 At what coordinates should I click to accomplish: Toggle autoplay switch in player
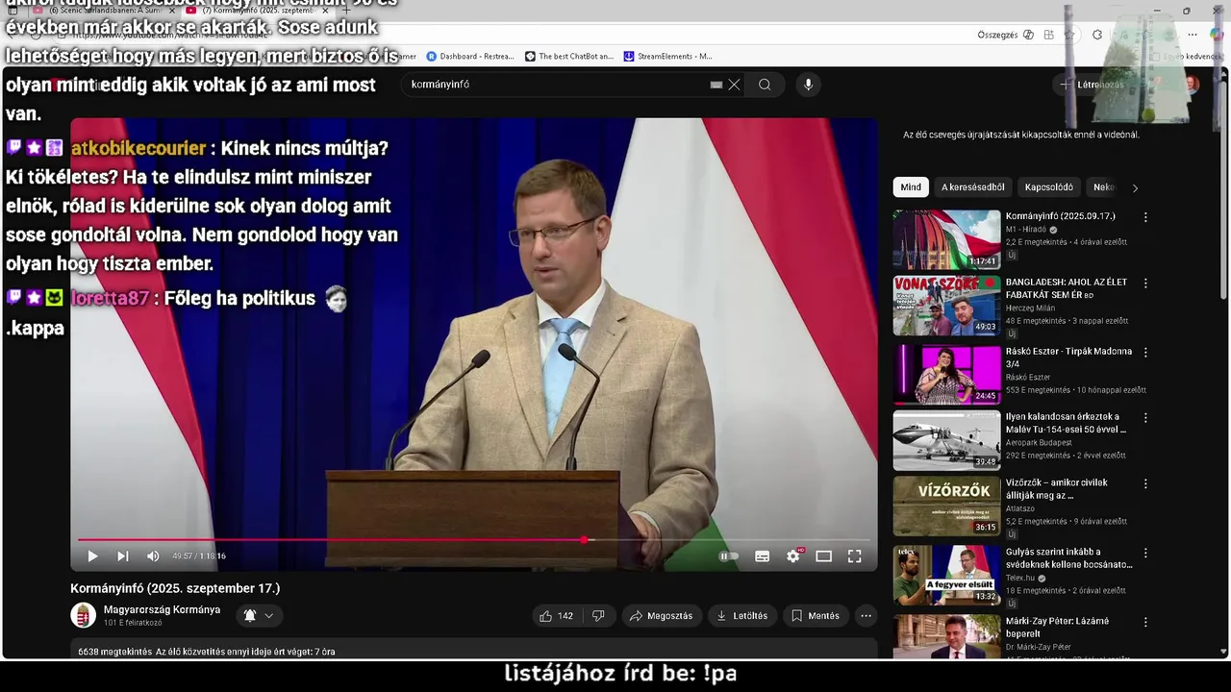[x=729, y=556]
